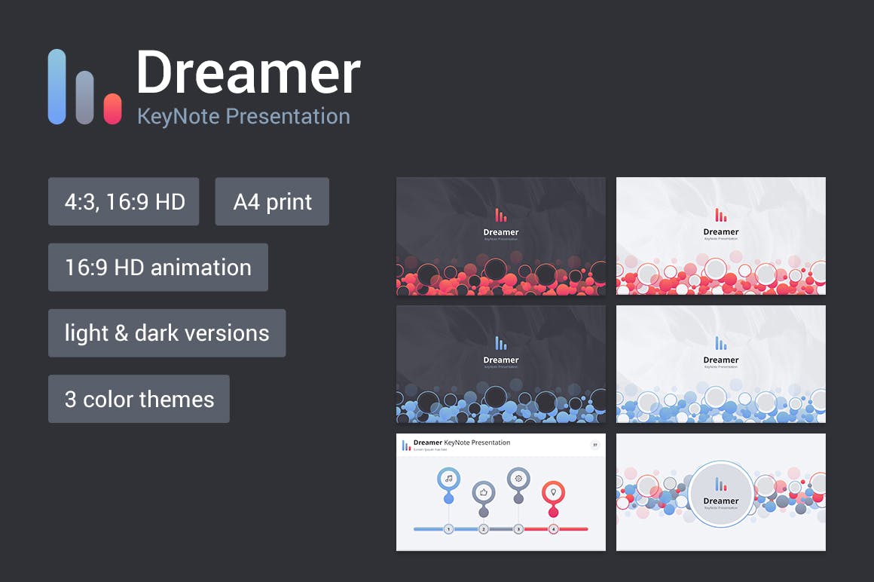The width and height of the screenshot is (874, 582).
Task: Click the "3 color themes" tag
Action: pyautogui.click(x=139, y=399)
